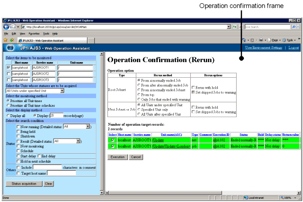Image resolution: width=303 pixels, height=202 pixels.
Task: Click the Live Search magnifier icon
Action: point(294,27)
